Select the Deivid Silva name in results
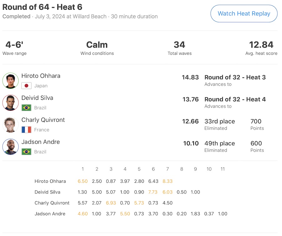 (x=37, y=98)
